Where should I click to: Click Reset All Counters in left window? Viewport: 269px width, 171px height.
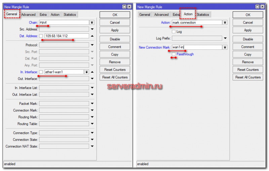pos(115,77)
